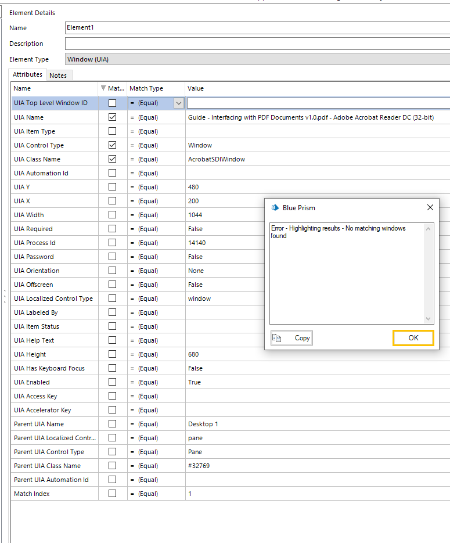Click the Blue Prism logo icon in dialog
450x543 pixels.
tap(275, 207)
